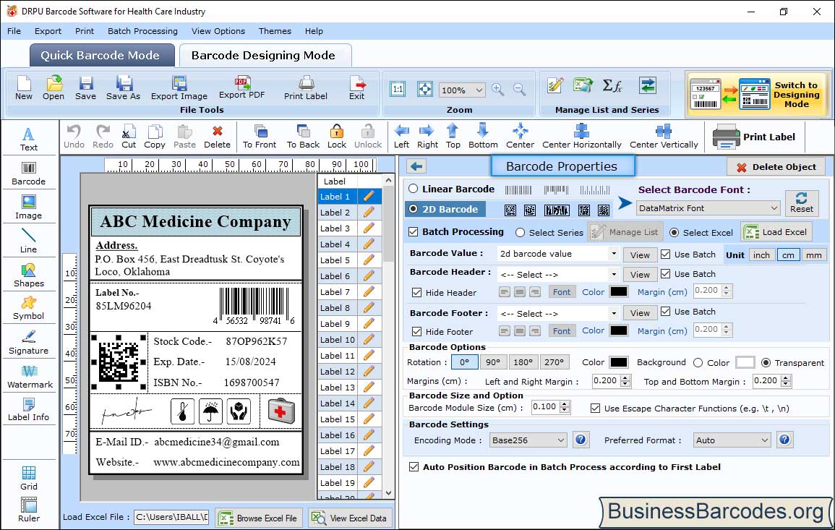Click the zoom in magnifier

pos(498,90)
